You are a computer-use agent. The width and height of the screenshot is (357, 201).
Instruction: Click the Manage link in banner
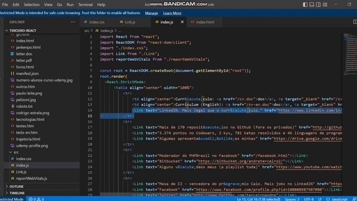(151, 13)
